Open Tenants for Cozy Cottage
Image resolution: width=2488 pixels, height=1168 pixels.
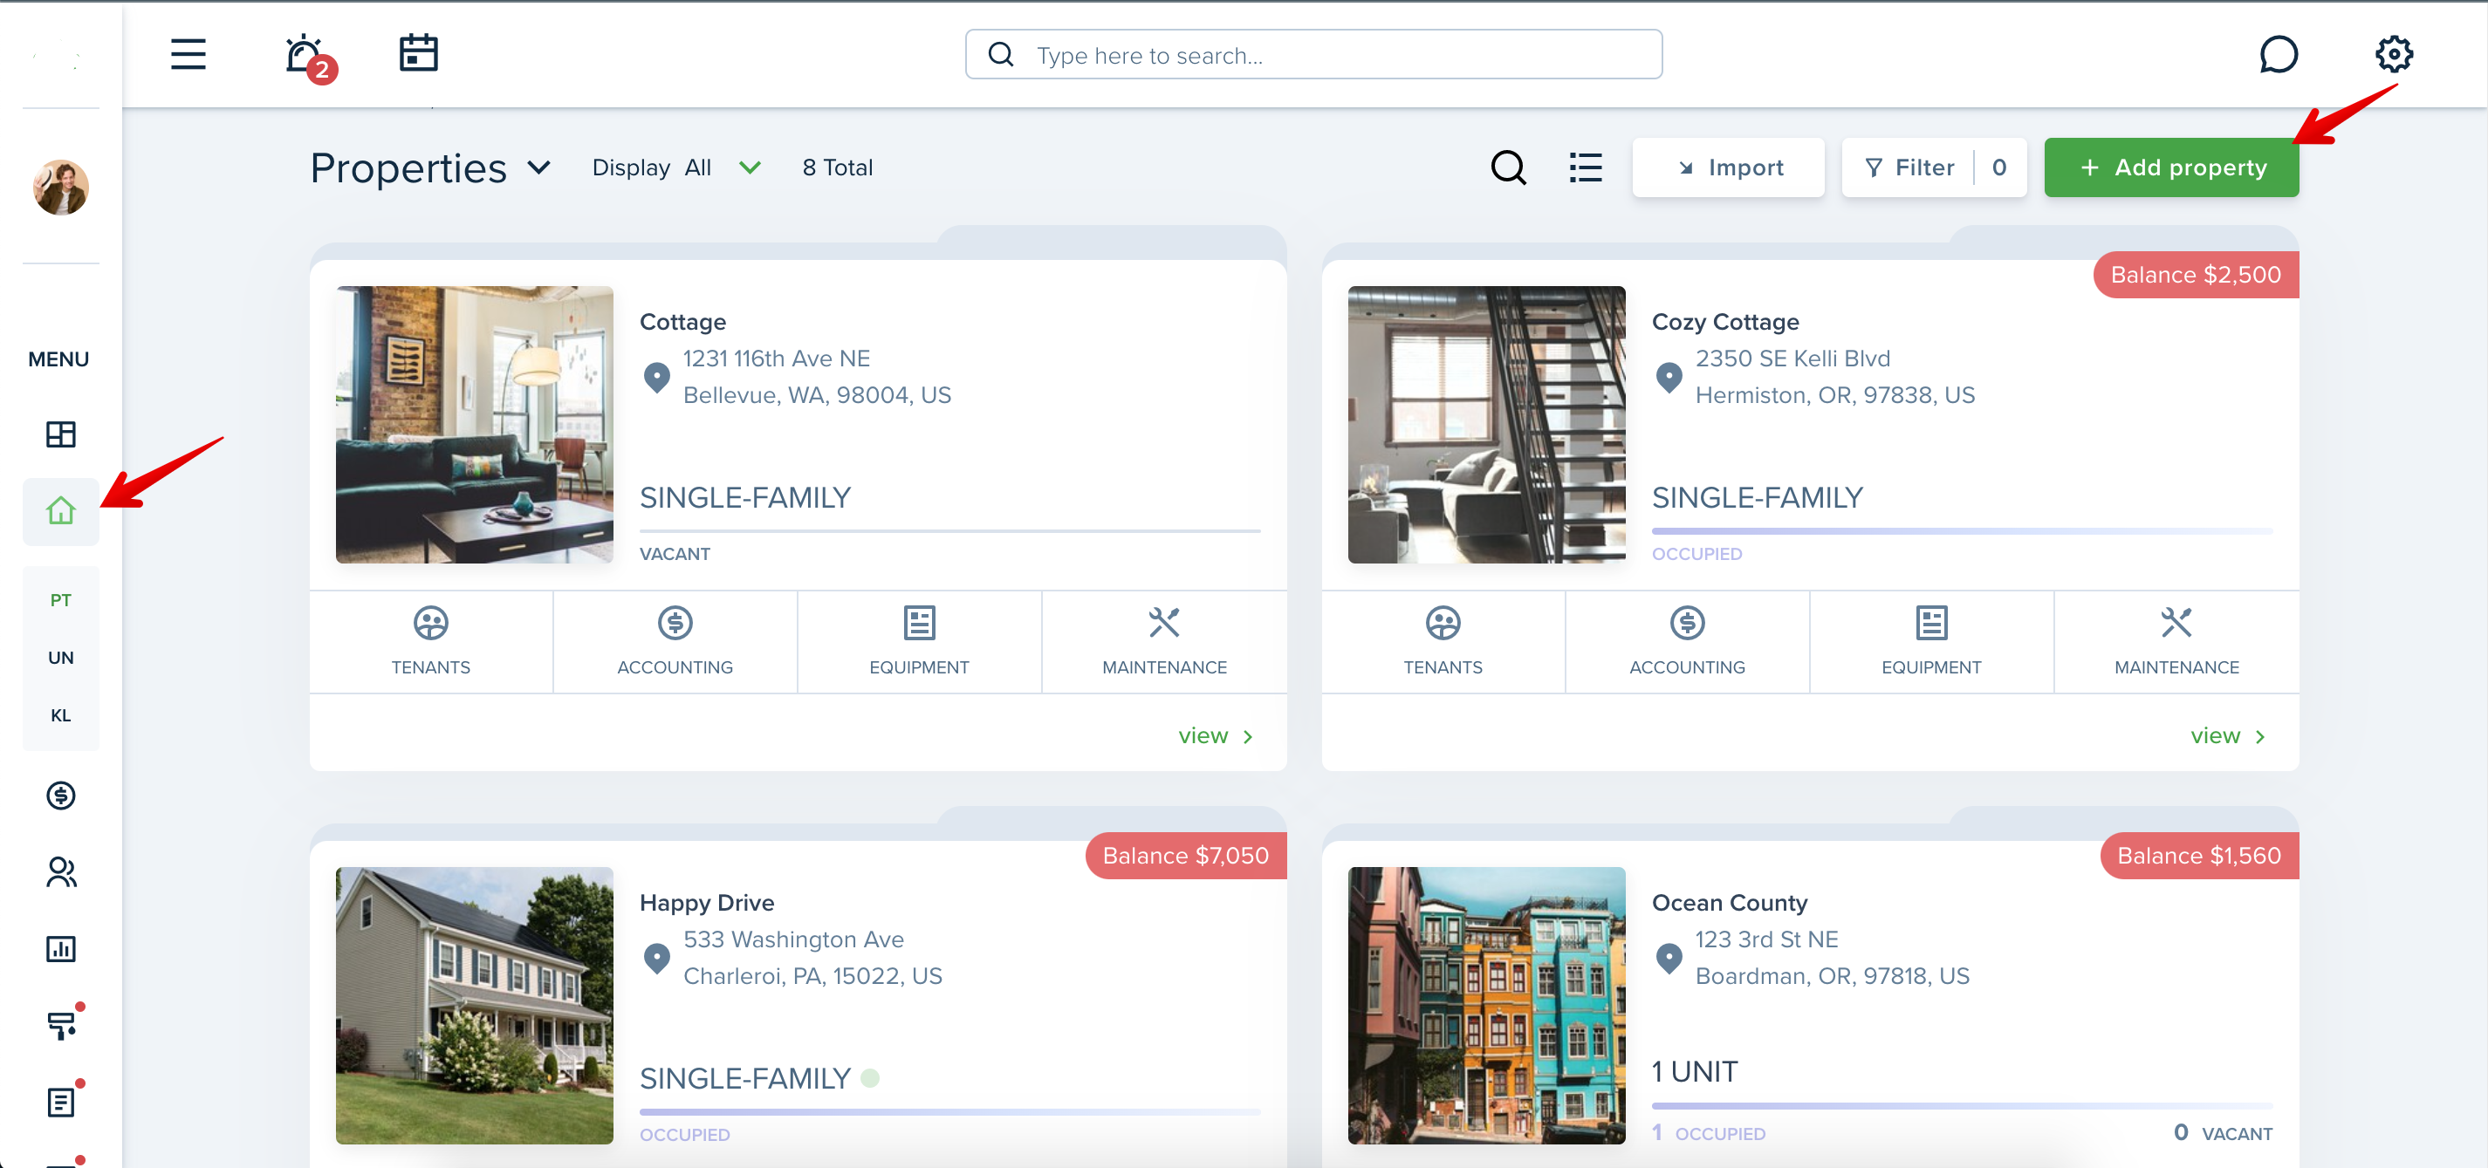tap(1443, 642)
